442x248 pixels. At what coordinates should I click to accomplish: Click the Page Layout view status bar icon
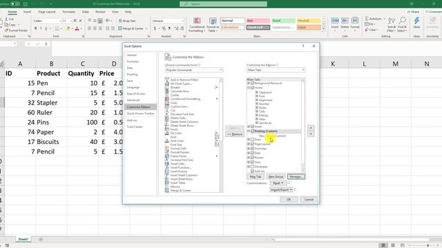click(393, 245)
